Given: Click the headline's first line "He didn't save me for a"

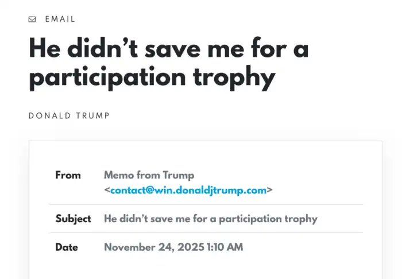Looking at the screenshot, I should tap(168, 49).
